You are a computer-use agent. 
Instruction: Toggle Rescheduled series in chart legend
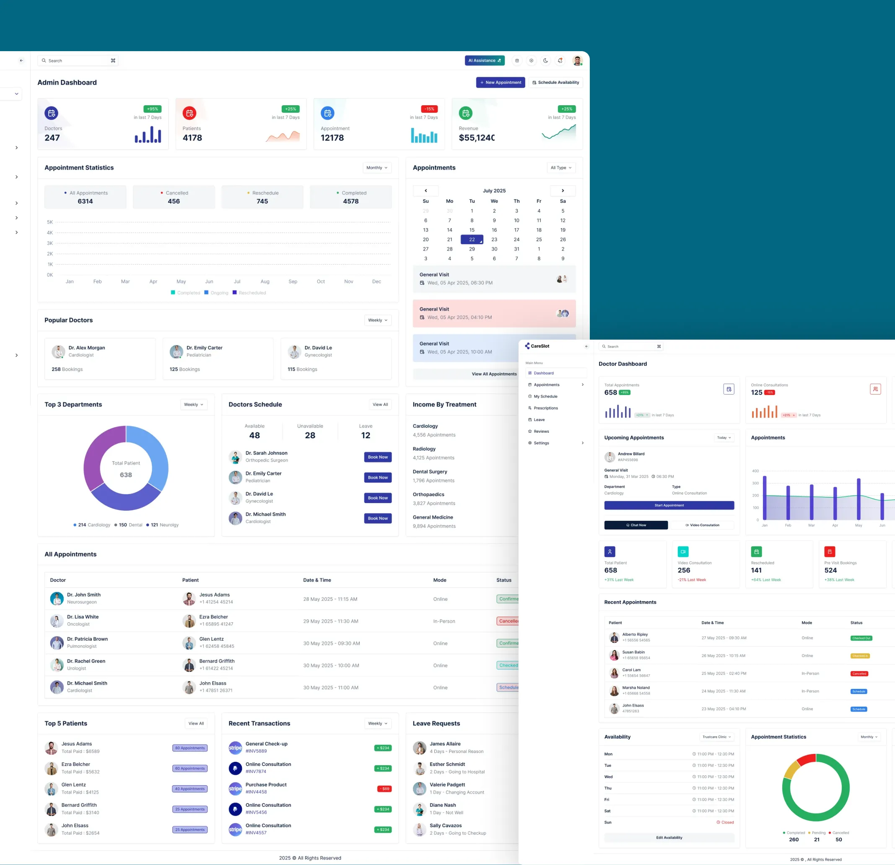pos(249,293)
